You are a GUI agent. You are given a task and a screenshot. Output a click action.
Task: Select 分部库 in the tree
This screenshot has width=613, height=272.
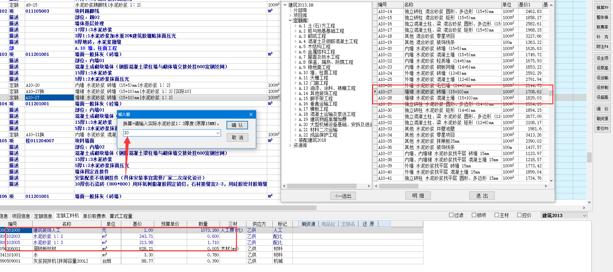(300, 10)
